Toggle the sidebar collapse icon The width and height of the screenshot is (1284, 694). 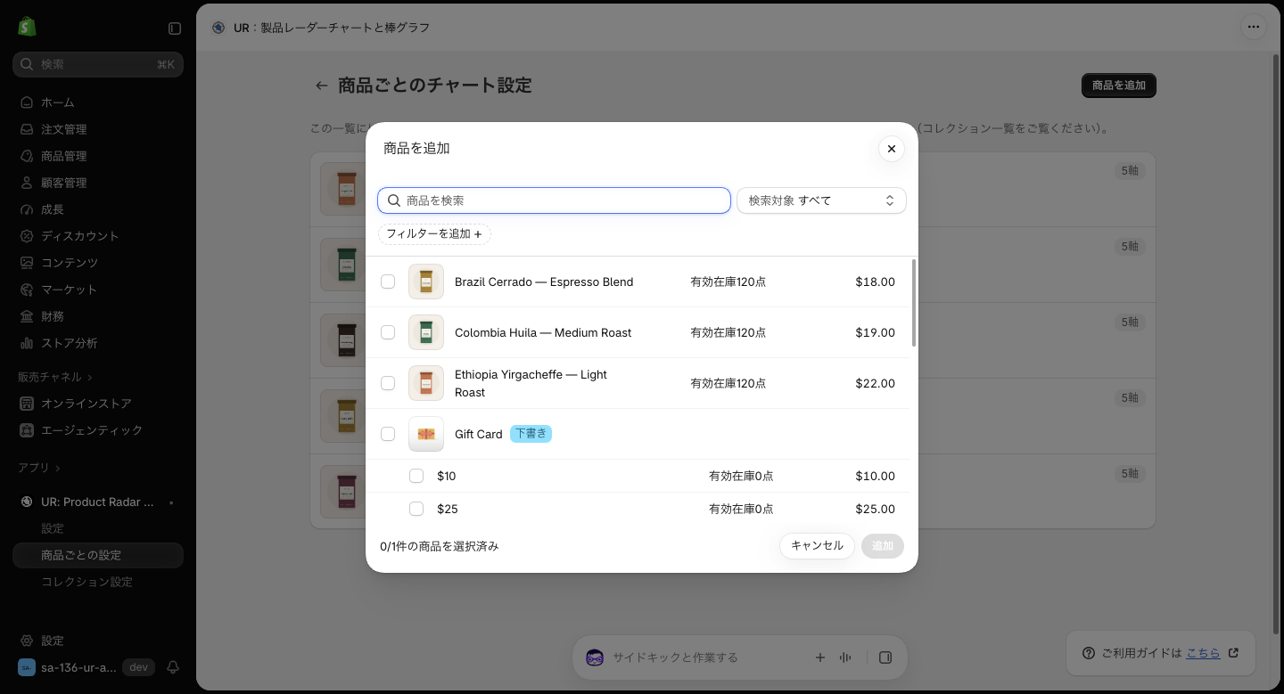click(x=175, y=29)
